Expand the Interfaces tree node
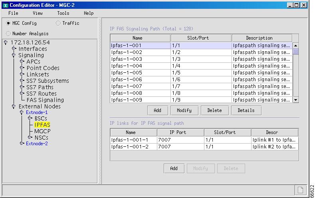The height and width of the screenshot is (198, 315). (x=14, y=49)
